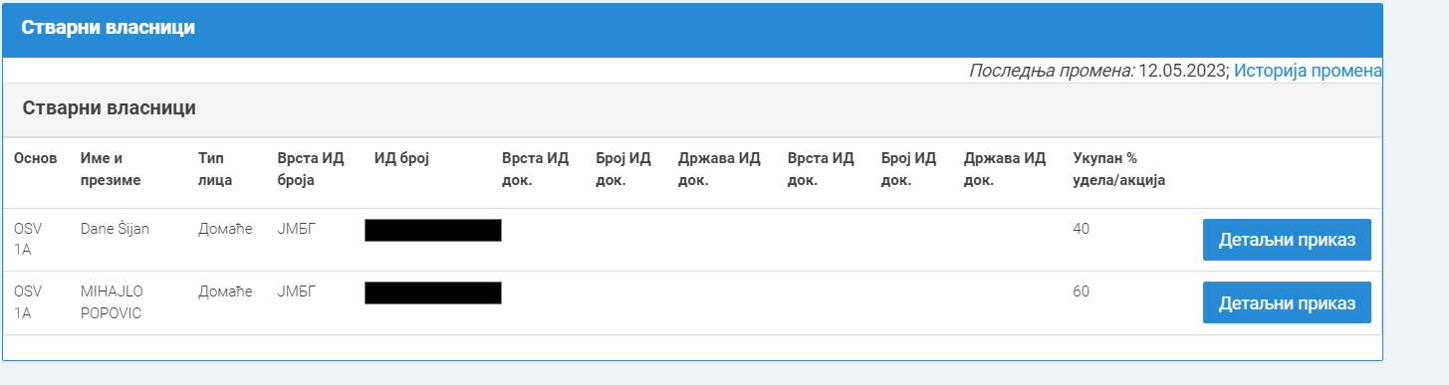Click the ИД број column header

(x=401, y=158)
